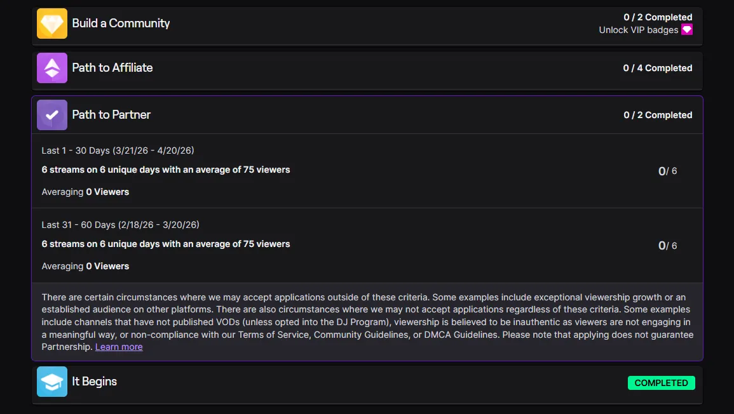Click the blue graduation cap It Begins icon
Viewport: 734px width, 414px height.
click(x=52, y=382)
